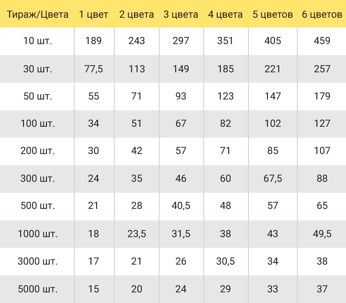Select the 23,5 price cell

(x=137, y=234)
